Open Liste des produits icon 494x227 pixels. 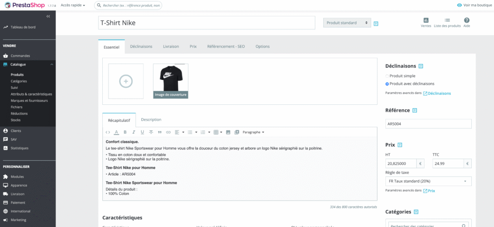tap(447, 23)
